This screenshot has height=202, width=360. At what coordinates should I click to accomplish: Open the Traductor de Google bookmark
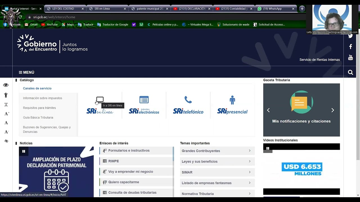(112, 24)
